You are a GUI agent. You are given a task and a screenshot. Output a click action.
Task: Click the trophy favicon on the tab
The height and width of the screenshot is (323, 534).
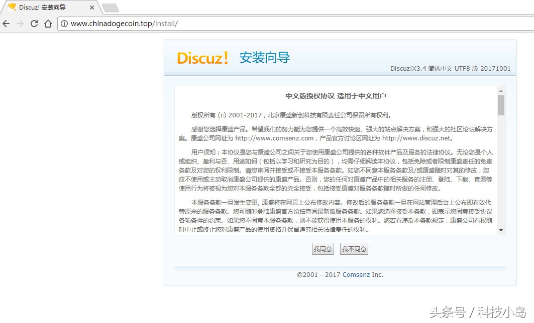pyautogui.click(x=12, y=7)
